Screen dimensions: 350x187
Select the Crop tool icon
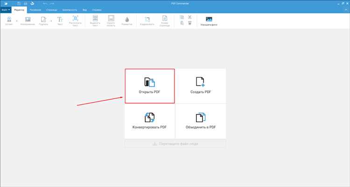click(x=147, y=21)
